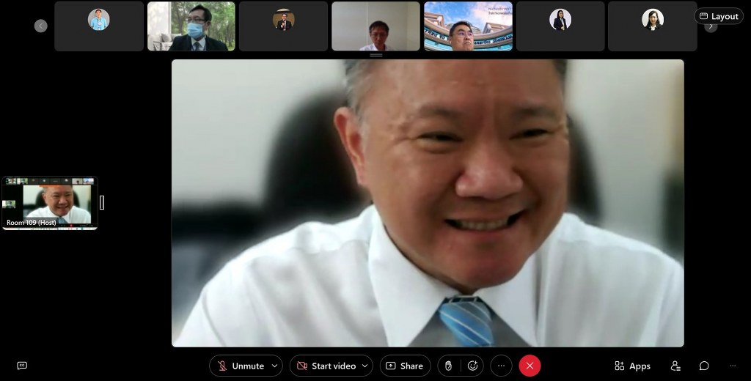This screenshot has width=751, height=381.
Task: Leave meeting with the red X button
Action: tap(530, 366)
